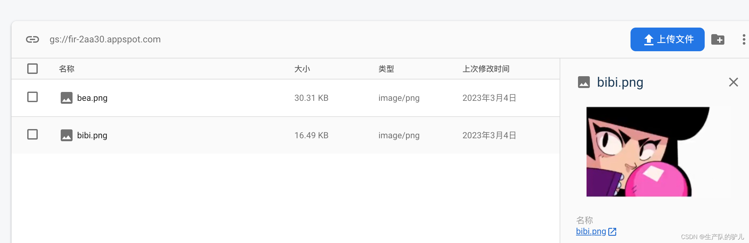Check the select-all checkbox in the header row

coord(32,69)
